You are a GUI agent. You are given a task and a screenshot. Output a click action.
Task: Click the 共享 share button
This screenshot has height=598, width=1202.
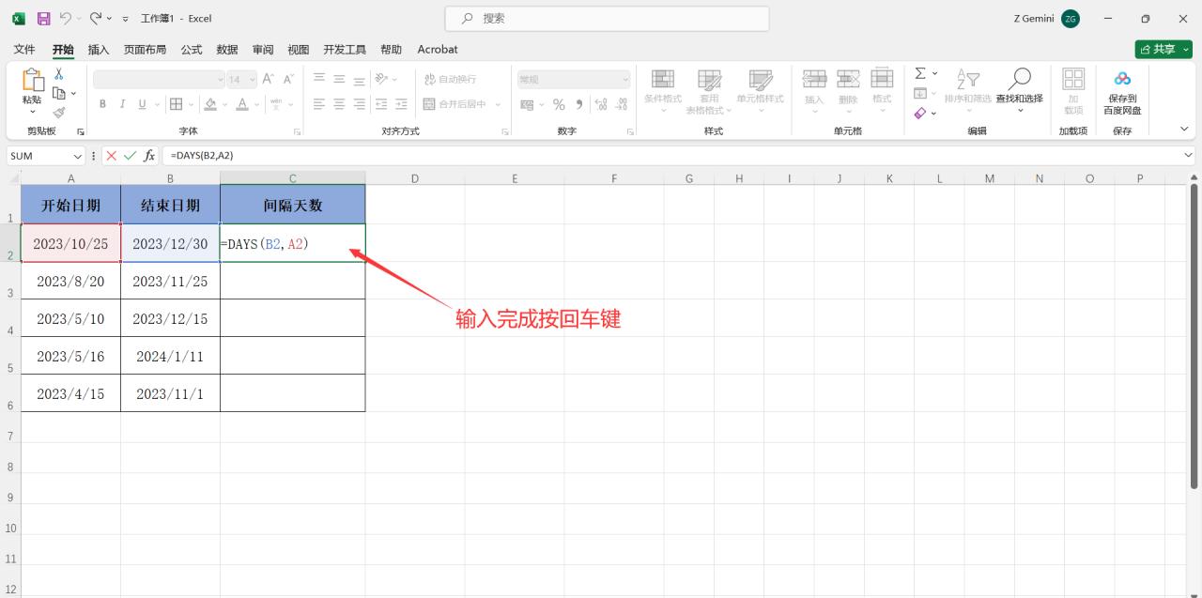[x=1163, y=49]
